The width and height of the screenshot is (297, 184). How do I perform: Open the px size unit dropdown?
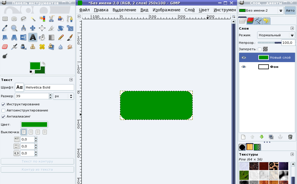coord(63,96)
